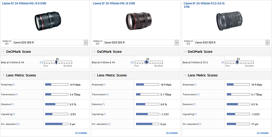Open Sharpness help [?] in first lens panel

click(13, 85)
